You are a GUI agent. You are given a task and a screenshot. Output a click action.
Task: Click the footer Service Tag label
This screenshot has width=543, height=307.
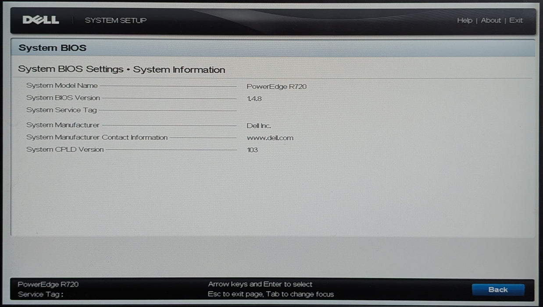tap(40, 294)
